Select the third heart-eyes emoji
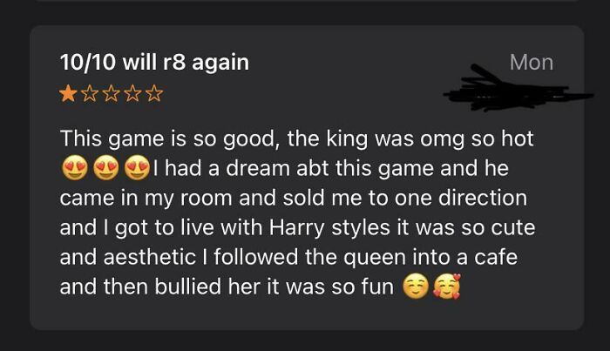 pos(137,168)
